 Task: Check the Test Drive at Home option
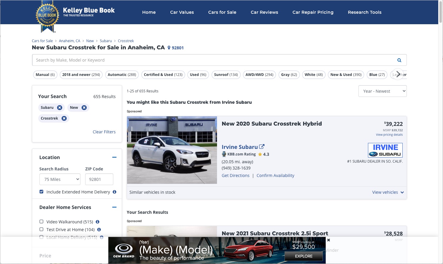click(x=42, y=229)
